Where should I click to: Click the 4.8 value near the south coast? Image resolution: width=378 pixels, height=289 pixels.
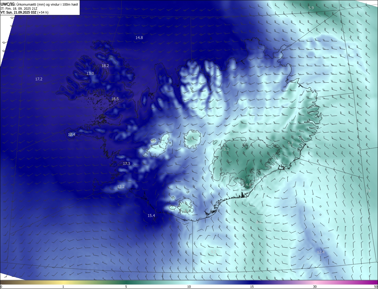pos(248,185)
